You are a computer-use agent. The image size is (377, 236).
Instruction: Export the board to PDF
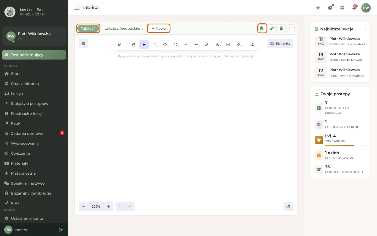pyautogui.click(x=262, y=28)
